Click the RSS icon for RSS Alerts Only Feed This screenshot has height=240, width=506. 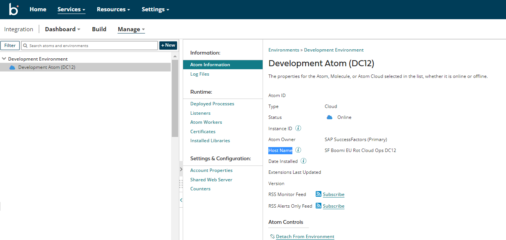click(x=318, y=206)
